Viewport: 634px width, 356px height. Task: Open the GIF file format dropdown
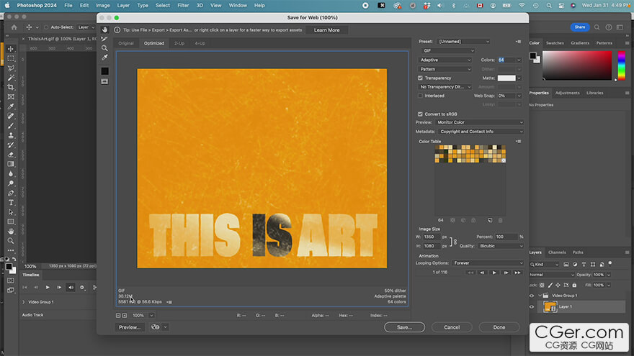click(x=447, y=50)
